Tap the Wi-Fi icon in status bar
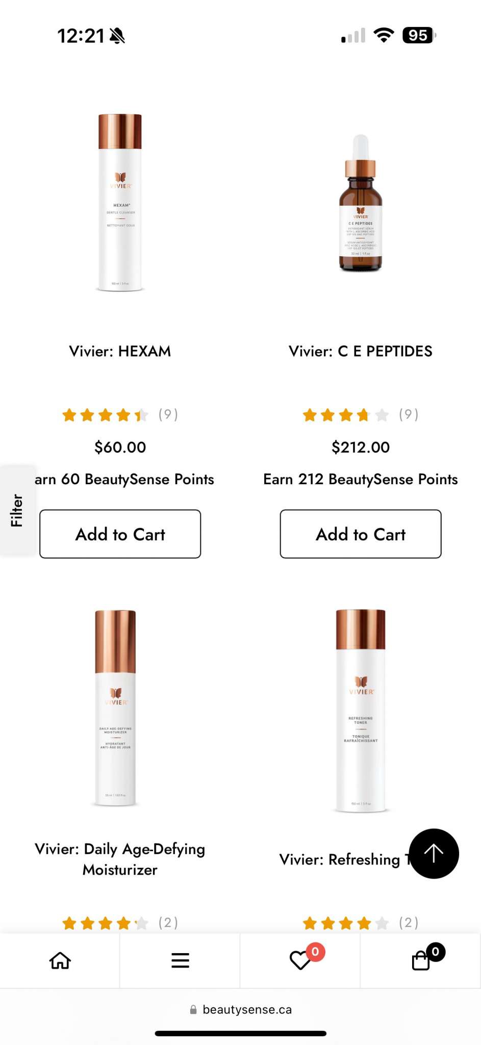Viewport: 481px width, 1045px height. click(384, 35)
